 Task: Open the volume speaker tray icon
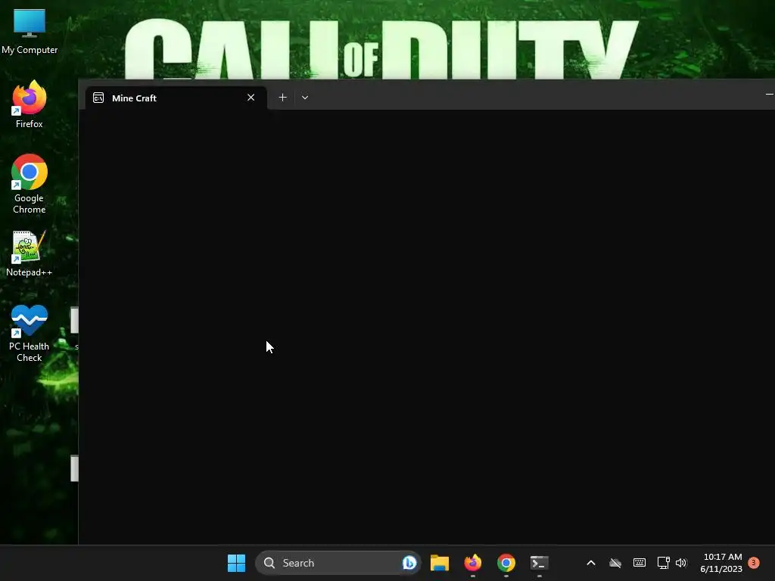(682, 563)
